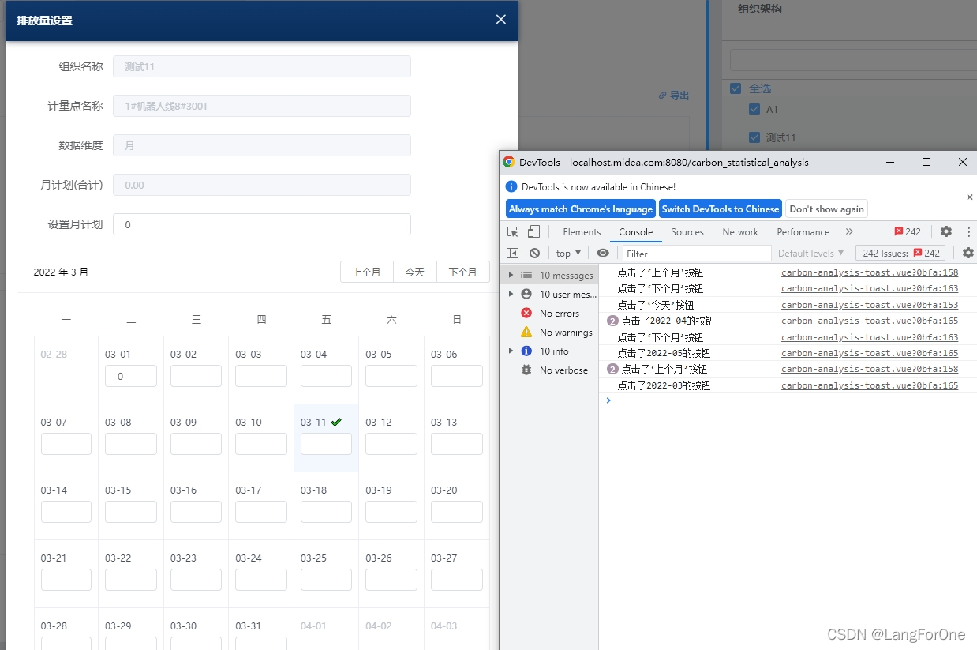Toggle the A1 organization checkbox
The image size is (977, 650).
[x=754, y=109]
